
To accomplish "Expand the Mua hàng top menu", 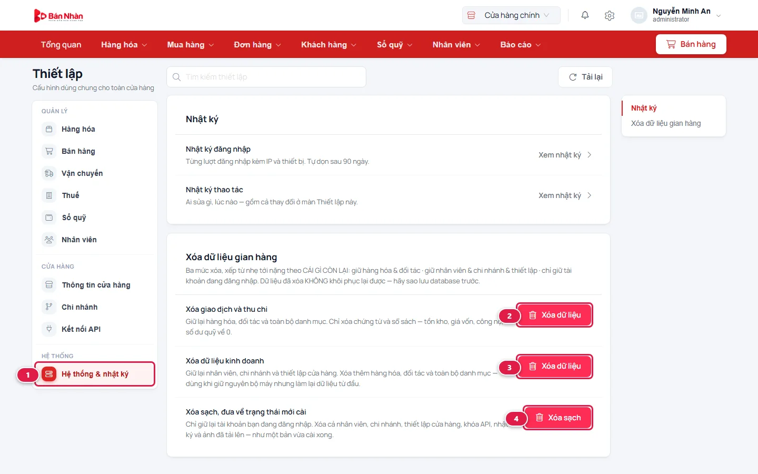I will click(191, 45).
